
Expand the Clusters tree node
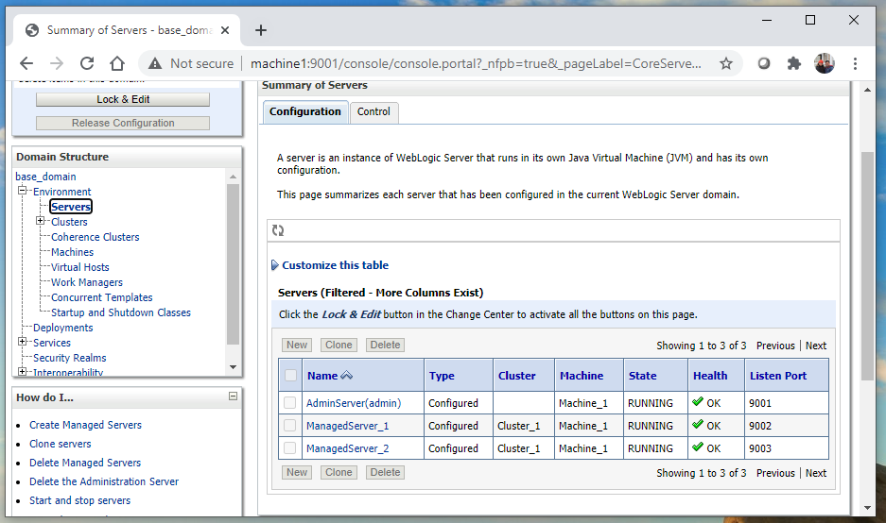pyautogui.click(x=40, y=221)
